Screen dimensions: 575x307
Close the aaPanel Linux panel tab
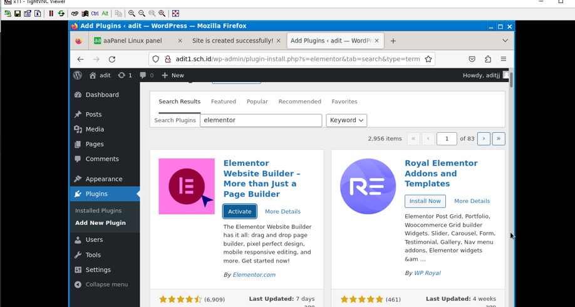[180, 41]
